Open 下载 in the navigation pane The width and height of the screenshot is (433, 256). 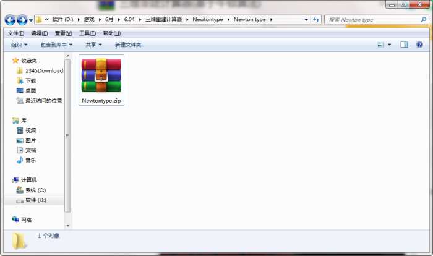pos(31,80)
